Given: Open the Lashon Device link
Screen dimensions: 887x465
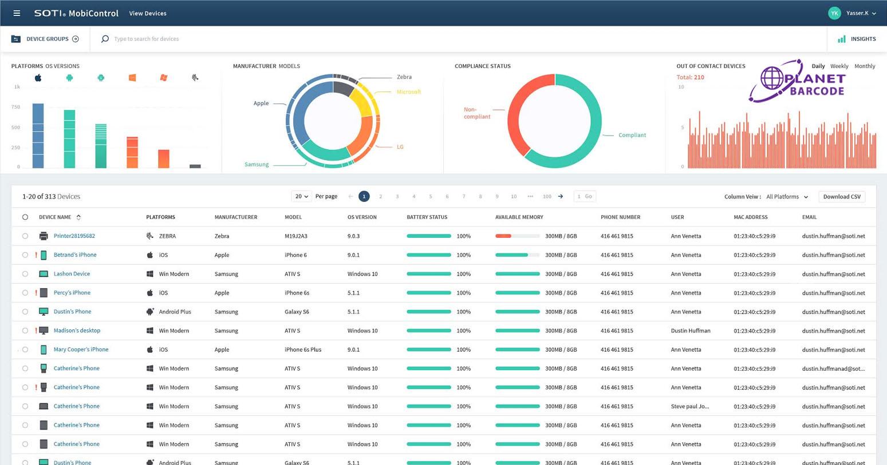Looking at the screenshot, I should pyautogui.click(x=72, y=274).
